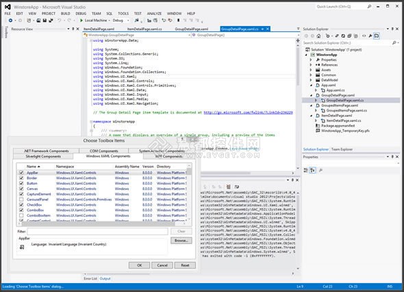Select Package.appxmanifest in Solution Explorer

click(x=338, y=126)
